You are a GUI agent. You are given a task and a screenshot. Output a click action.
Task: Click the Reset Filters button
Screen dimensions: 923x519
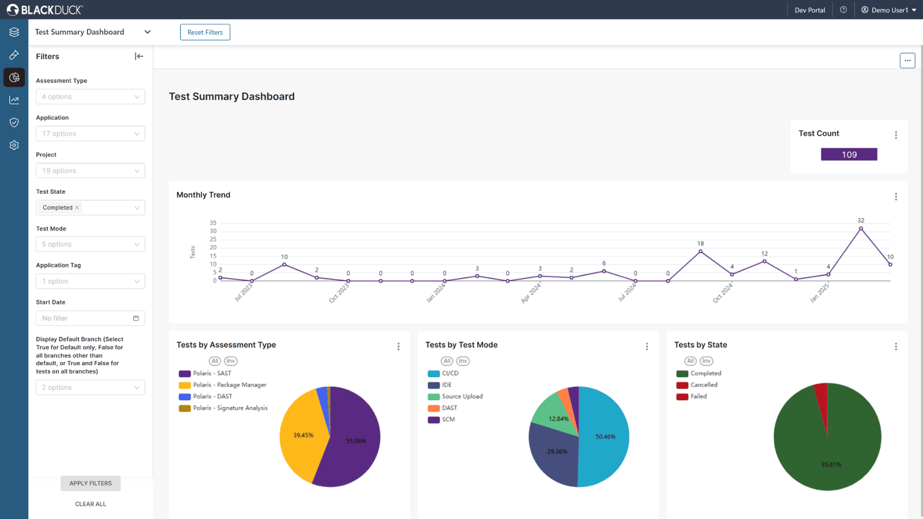pyautogui.click(x=205, y=32)
